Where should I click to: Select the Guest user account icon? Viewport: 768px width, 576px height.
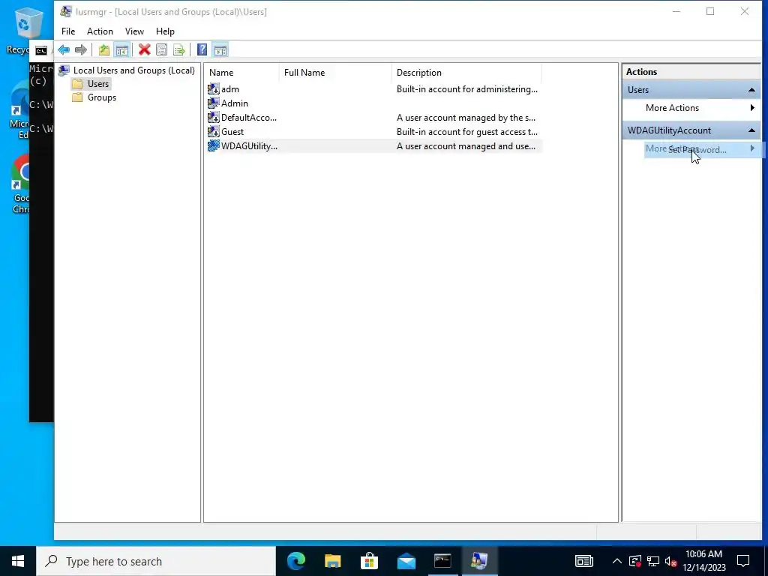(x=213, y=132)
